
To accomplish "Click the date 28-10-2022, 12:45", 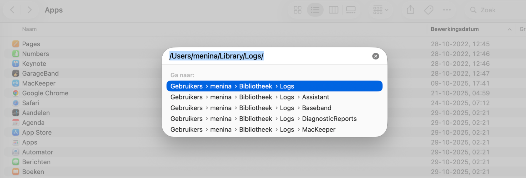I will 460,44.
